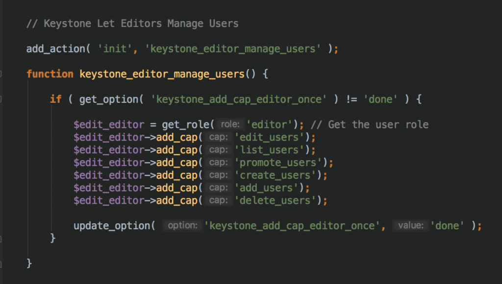Click $edit_editor on the 'promote_users' line
502x284 pixels.
tap(109, 163)
